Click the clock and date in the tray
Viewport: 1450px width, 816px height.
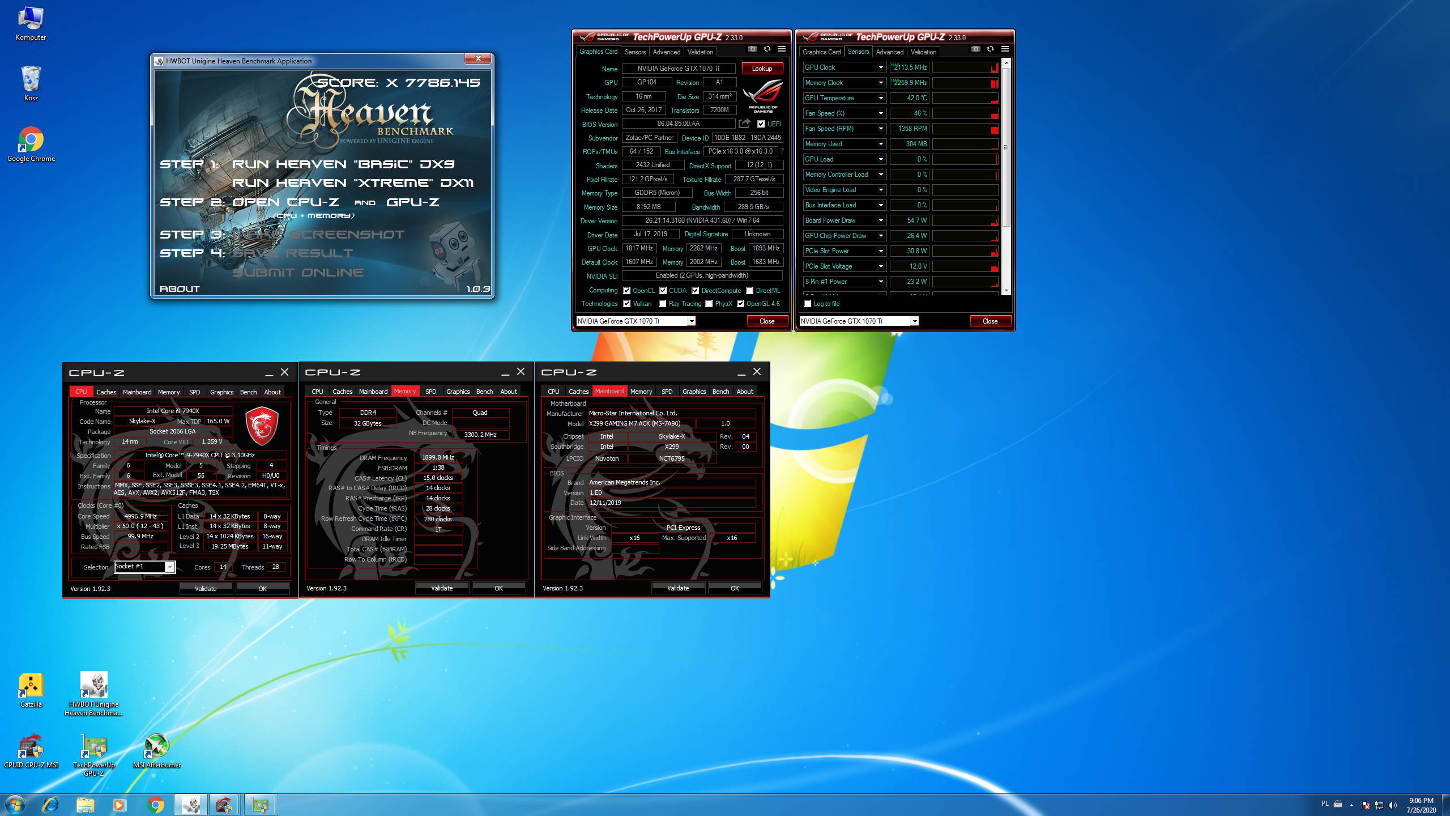tap(1421, 805)
